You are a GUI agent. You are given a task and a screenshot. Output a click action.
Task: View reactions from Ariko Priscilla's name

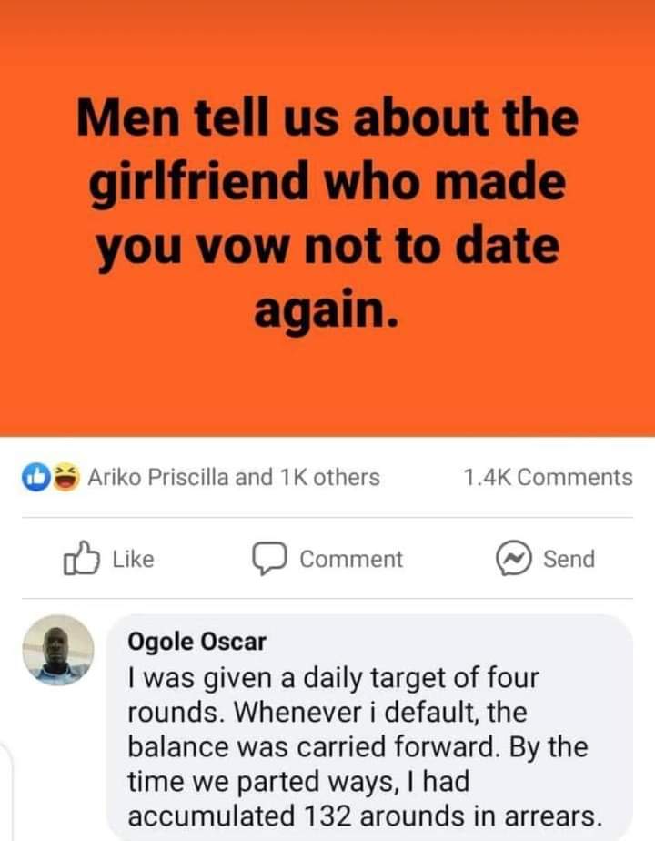pyautogui.click(x=158, y=477)
